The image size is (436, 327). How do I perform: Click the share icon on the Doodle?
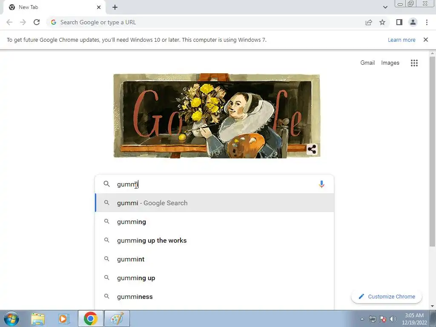(x=312, y=149)
